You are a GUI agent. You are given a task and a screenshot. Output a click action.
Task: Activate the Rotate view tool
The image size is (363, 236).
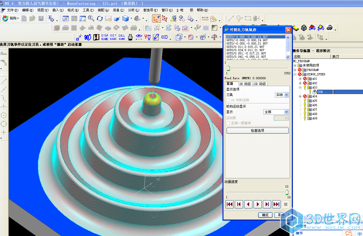pyautogui.click(x=100, y=19)
